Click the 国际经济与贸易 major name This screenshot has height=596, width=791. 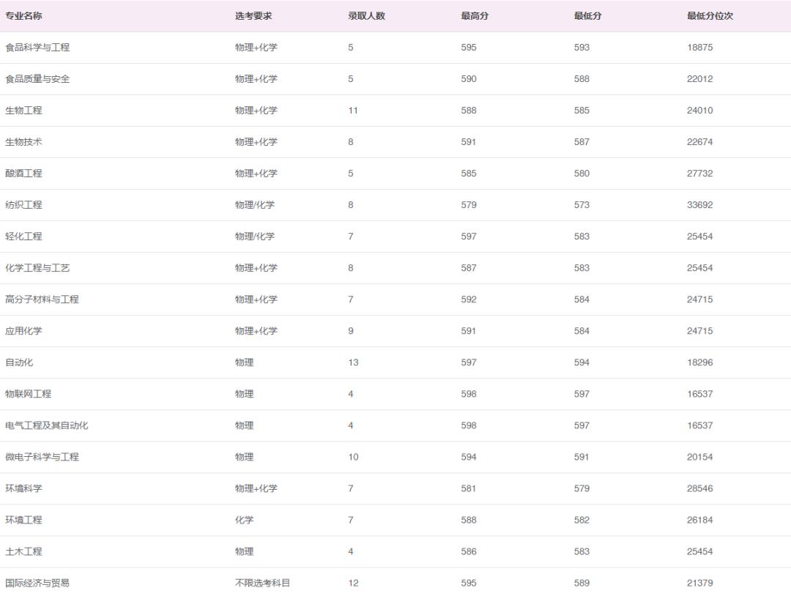(x=37, y=583)
